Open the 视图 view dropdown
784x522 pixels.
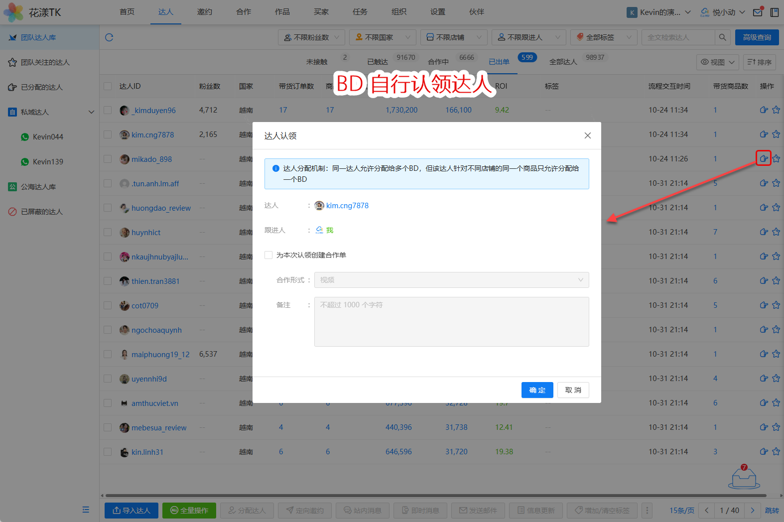point(717,62)
